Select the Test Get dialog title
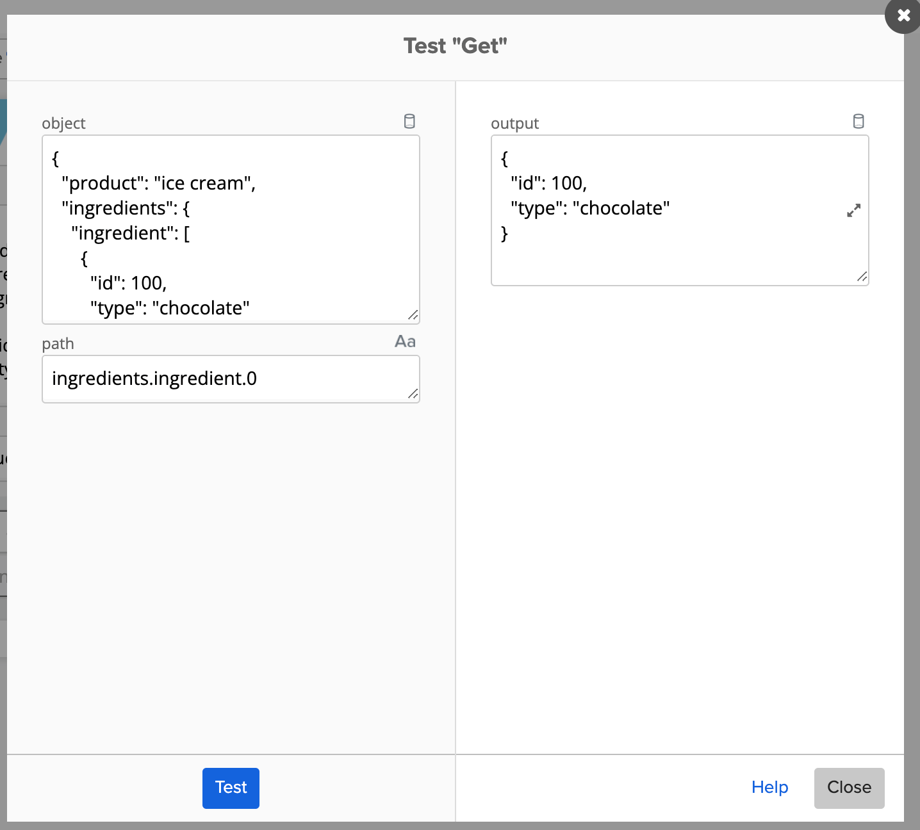This screenshot has width=920, height=830. (455, 45)
